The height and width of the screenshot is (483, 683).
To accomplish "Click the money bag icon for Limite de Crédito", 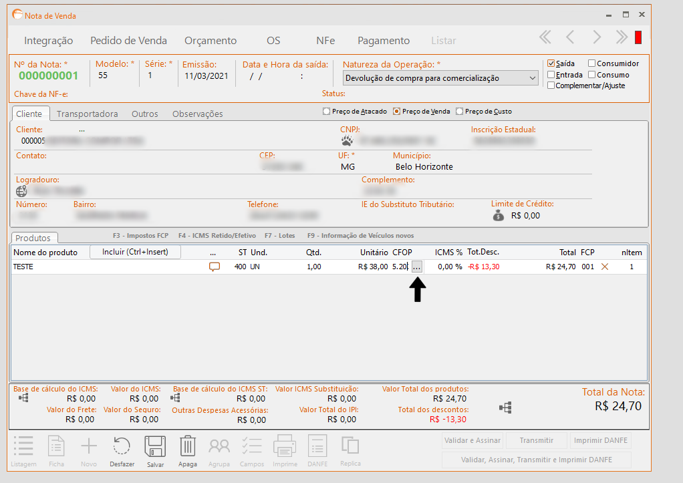I will [499, 215].
